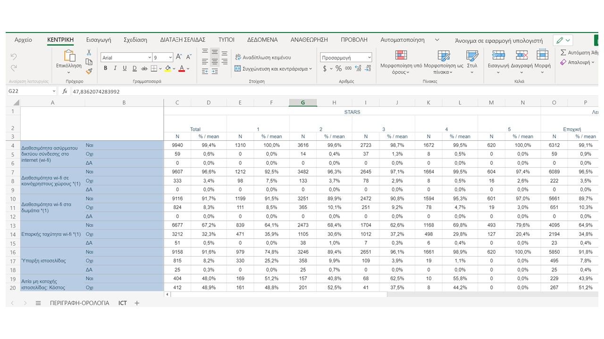604x339 pixels.
Task: Increase font size with the larger A icon
Action: click(x=179, y=57)
